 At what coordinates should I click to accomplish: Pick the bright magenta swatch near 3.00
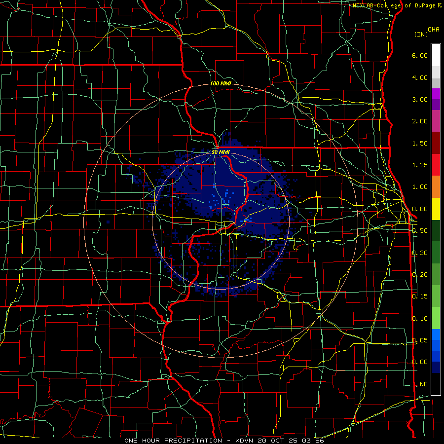[436, 94]
